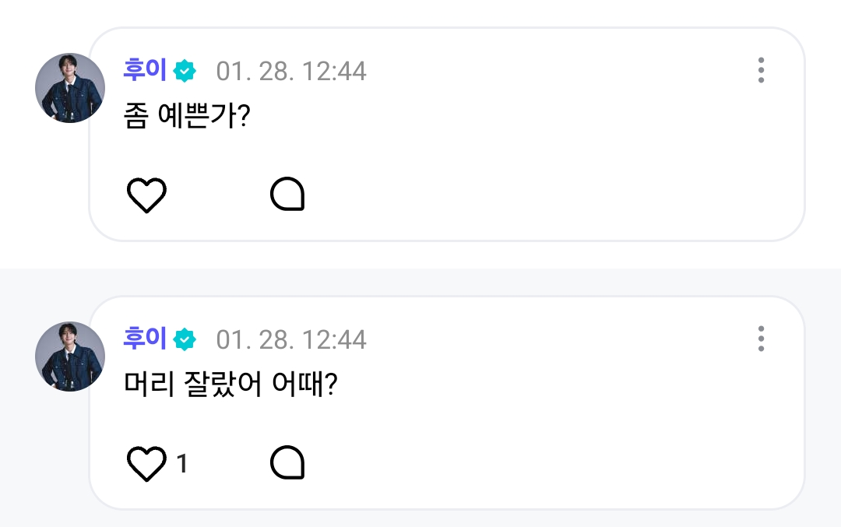Viewport: 841px width, 527px height.
Task: Open comments on 머리 잘랐어 어때? post
Action: click(287, 464)
